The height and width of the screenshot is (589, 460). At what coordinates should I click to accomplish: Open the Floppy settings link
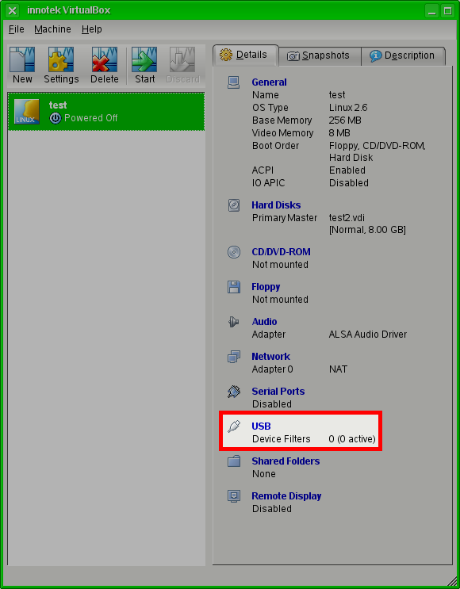[266, 287]
